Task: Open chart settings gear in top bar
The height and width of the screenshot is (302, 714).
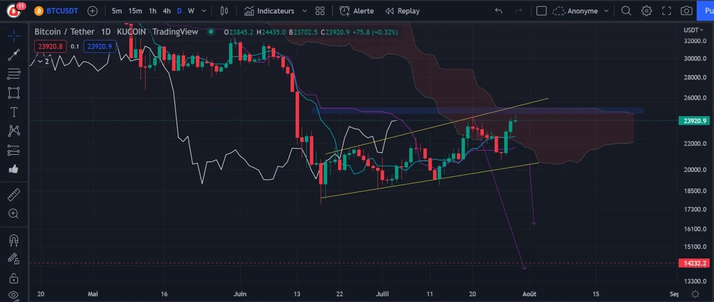Action: 646,11
